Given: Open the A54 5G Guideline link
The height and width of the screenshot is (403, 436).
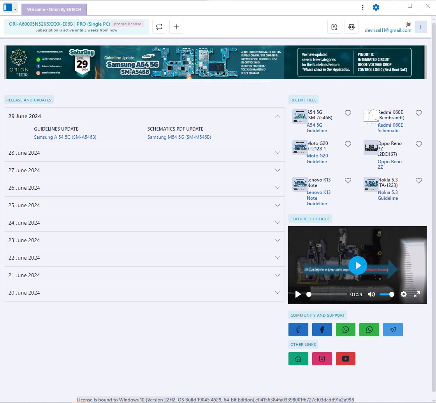Looking at the screenshot, I should [317, 128].
